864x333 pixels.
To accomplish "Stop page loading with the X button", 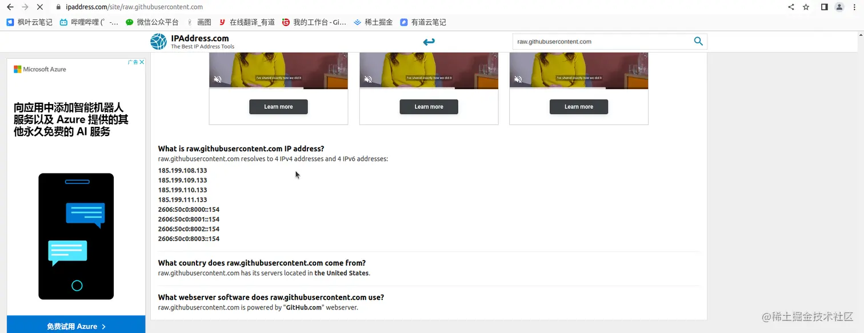I will [41, 7].
